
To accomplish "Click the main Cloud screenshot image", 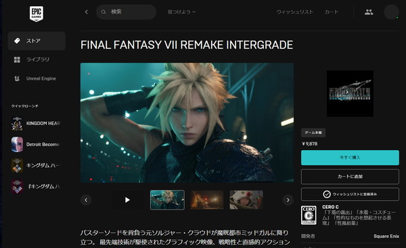I will click(187, 122).
